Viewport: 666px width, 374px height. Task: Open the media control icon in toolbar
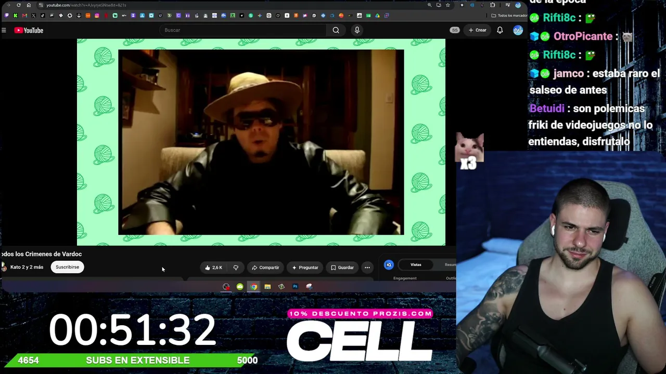tap(507, 5)
